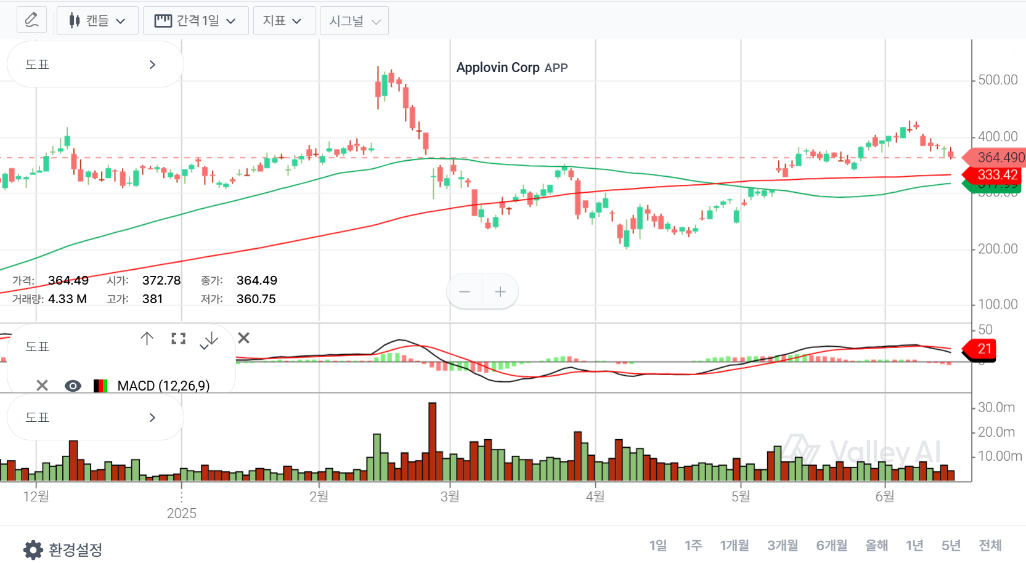The width and height of the screenshot is (1026, 563).
Task: Open the 지표 indicators dropdown
Action: click(284, 20)
